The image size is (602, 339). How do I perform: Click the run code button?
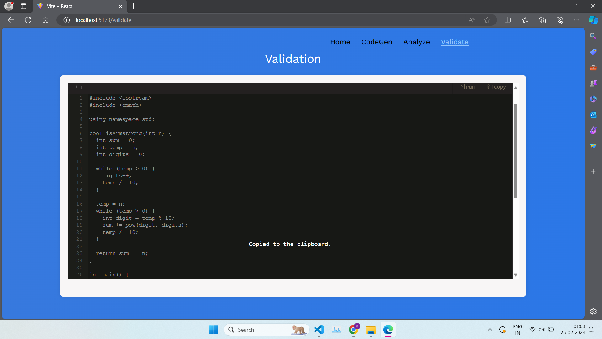[x=467, y=87]
